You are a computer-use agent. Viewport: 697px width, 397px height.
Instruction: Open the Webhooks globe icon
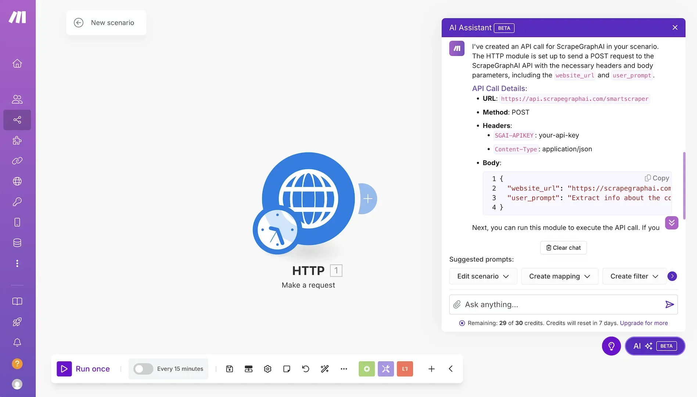(17, 181)
